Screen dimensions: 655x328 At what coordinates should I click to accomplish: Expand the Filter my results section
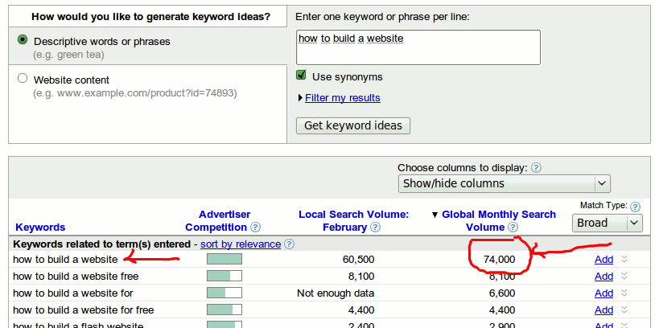click(342, 98)
